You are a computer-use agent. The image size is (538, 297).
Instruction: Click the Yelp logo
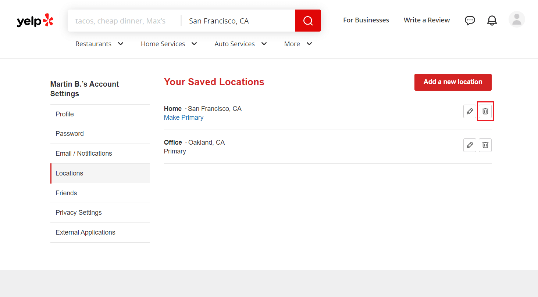(x=35, y=21)
